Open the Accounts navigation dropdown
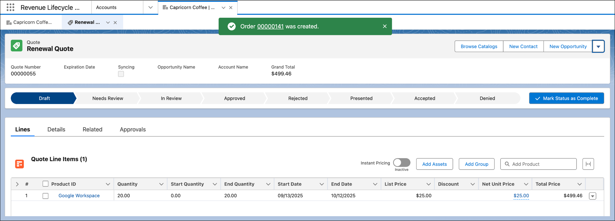 click(x=150, y=7)
